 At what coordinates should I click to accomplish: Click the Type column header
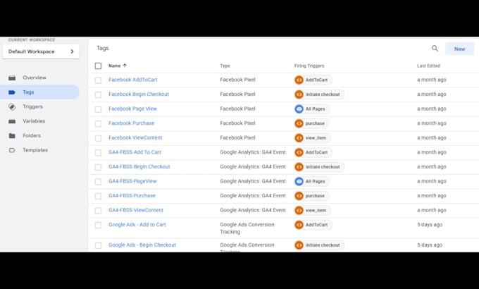(x=225, y=66)
